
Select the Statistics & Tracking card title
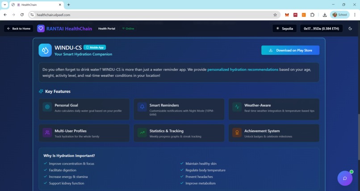pyautogui.click(x=167, y=131)
